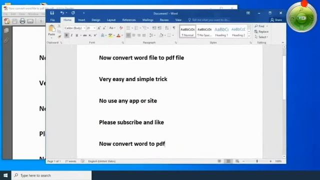Viewport: 320px width, 180px height.
Task: Open the File tab
Action: click(x=52, y=20)
